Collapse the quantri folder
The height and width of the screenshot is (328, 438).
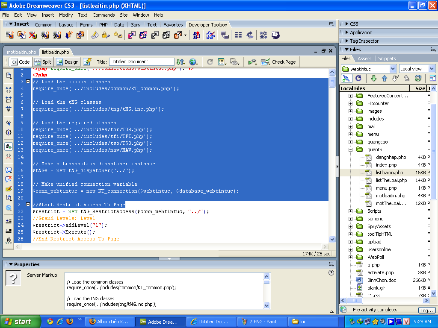[350, 149]
